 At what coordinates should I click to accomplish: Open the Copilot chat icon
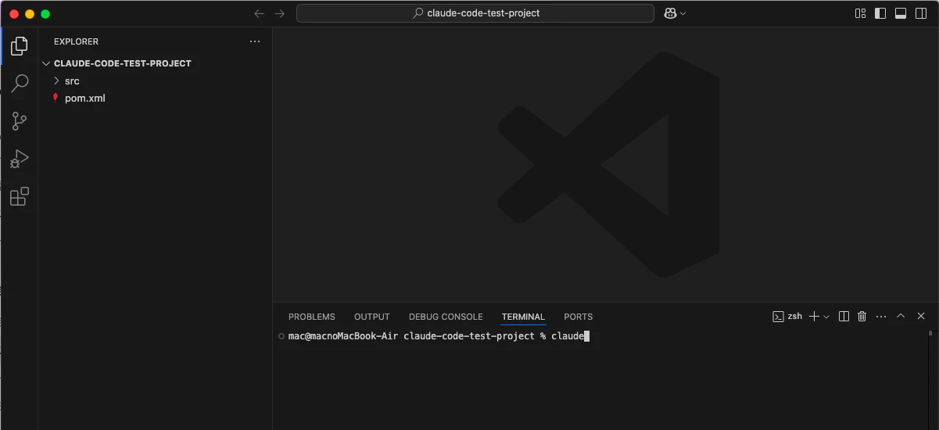click(670, 13)
